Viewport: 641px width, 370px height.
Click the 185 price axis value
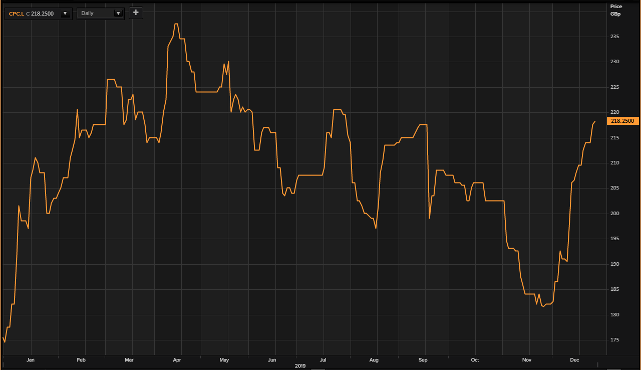pos(615,289)
